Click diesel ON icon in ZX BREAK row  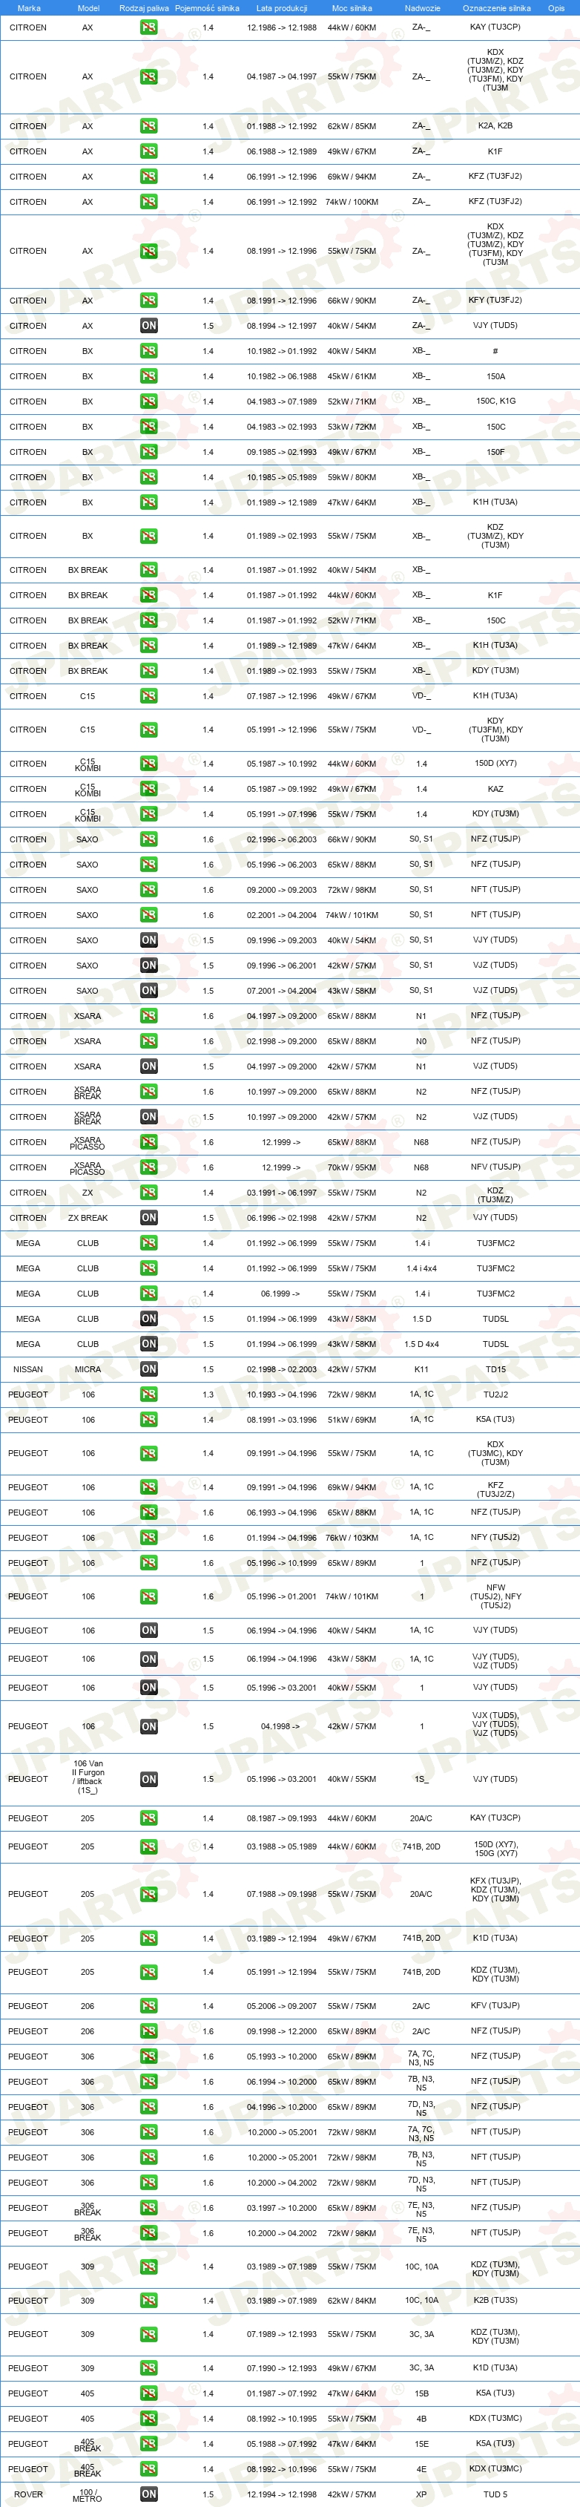(x=149, y=1217)
